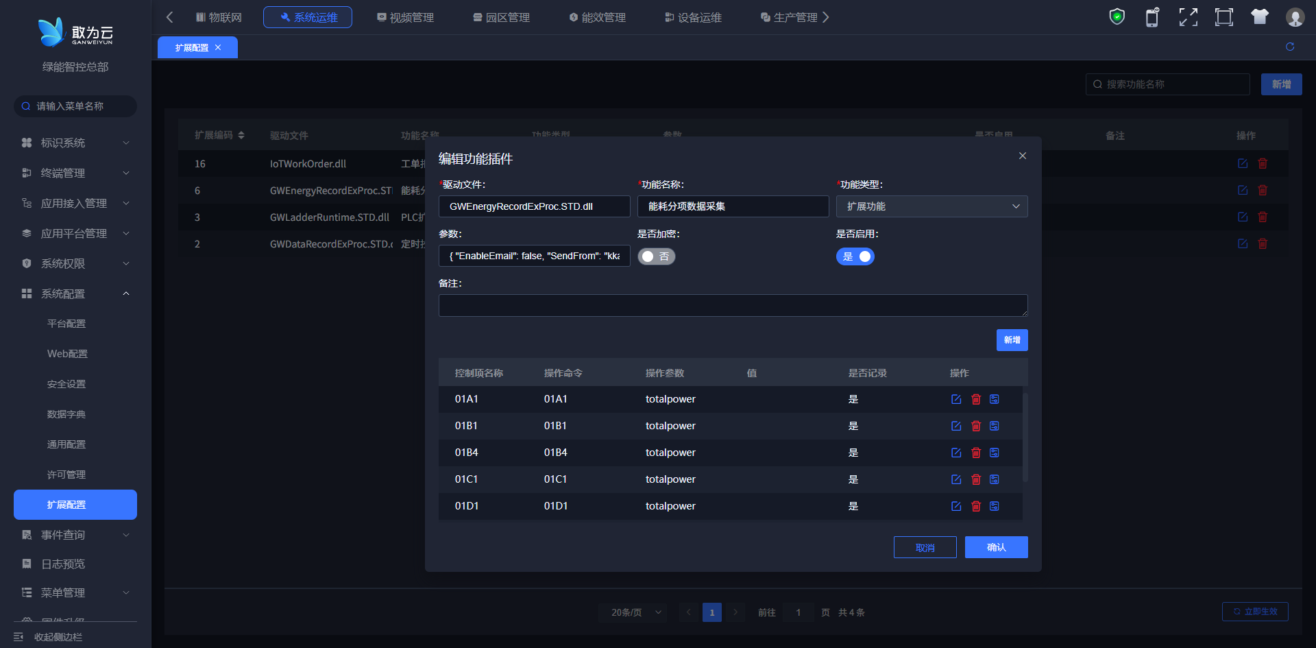1316x648 pixels.
Task: Click the 取消 button in dialog
Action: pos(925,547)
